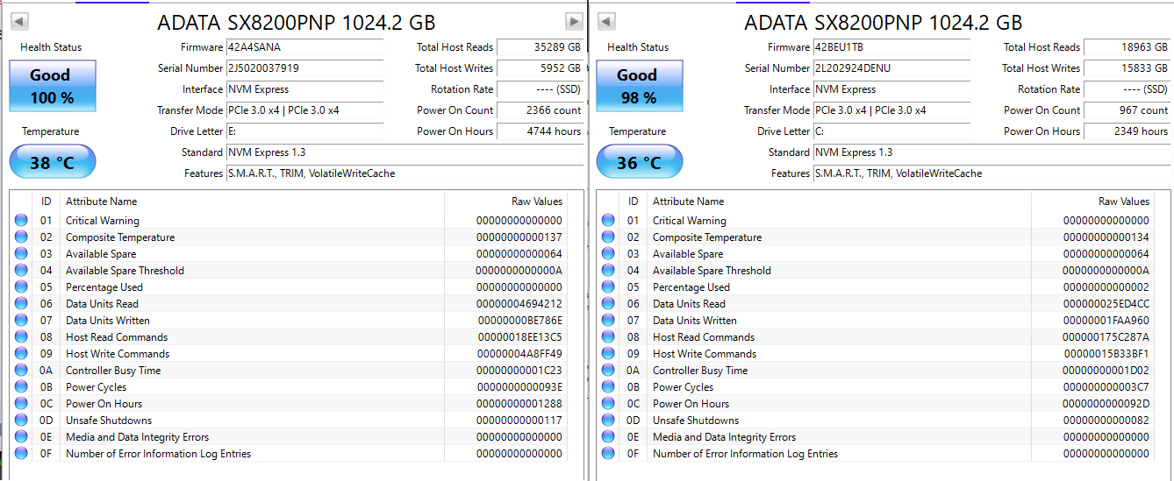The width and height of the screenshot is (1174, 481).
Task: Click Controller Busy Time status orb in drive C: window
Action: [x=608, y=371]
